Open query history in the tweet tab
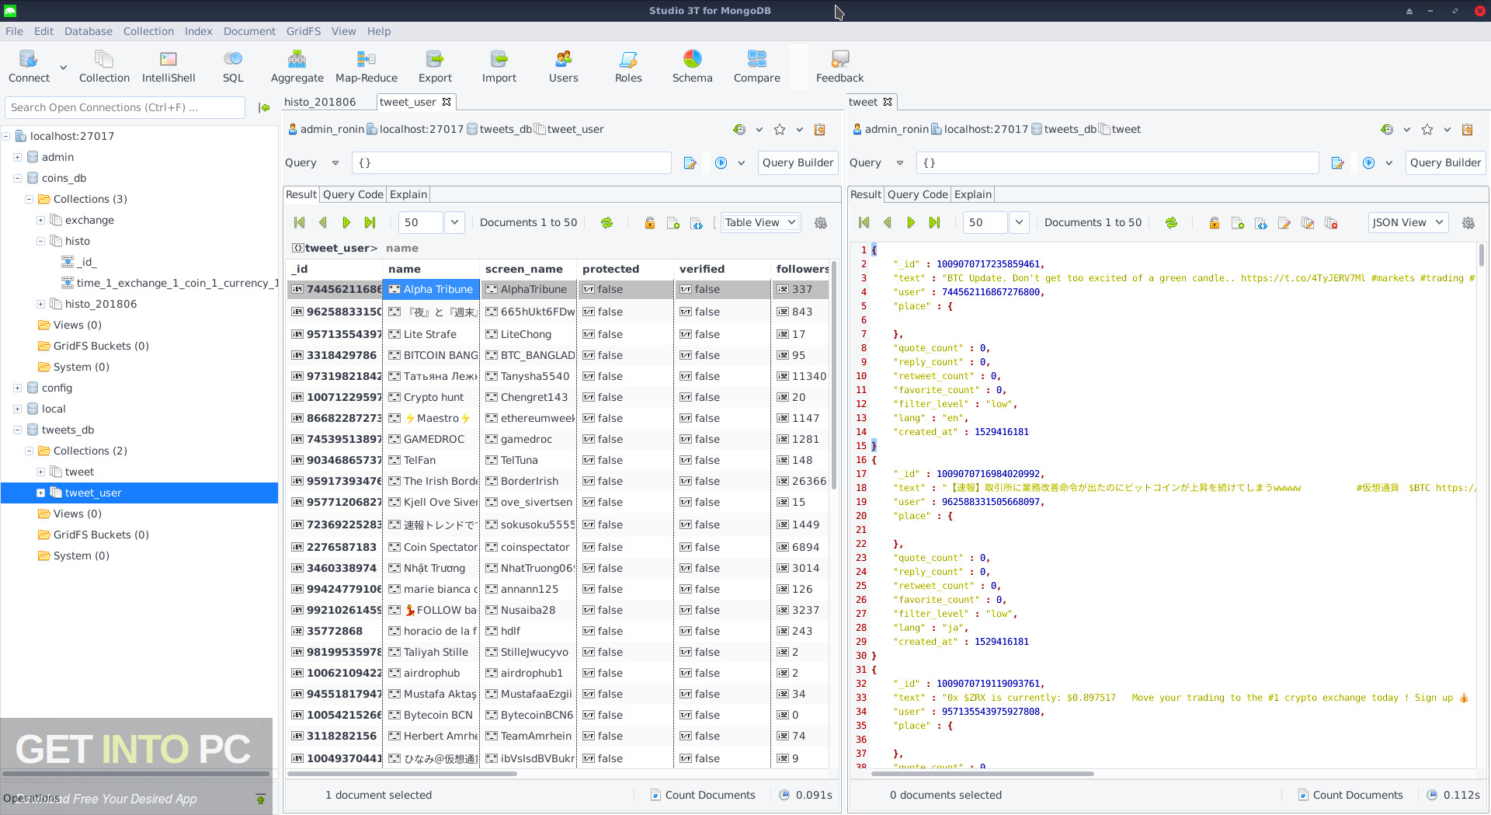Viewport: 1491px width, 815px height. [1387, 130]
